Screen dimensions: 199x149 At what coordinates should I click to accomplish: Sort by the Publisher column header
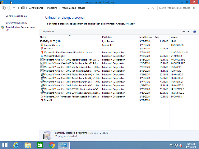[x=119, y=37]
